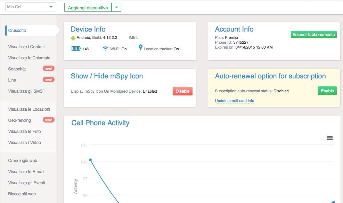The width and height of the screenshot is (343, 203).
Task: Click the new badge beside Line
Action: 48,80
